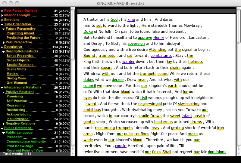241x163 pixels.
Task: Collapse the Descriptive category arrow
Action: [2, 47]
